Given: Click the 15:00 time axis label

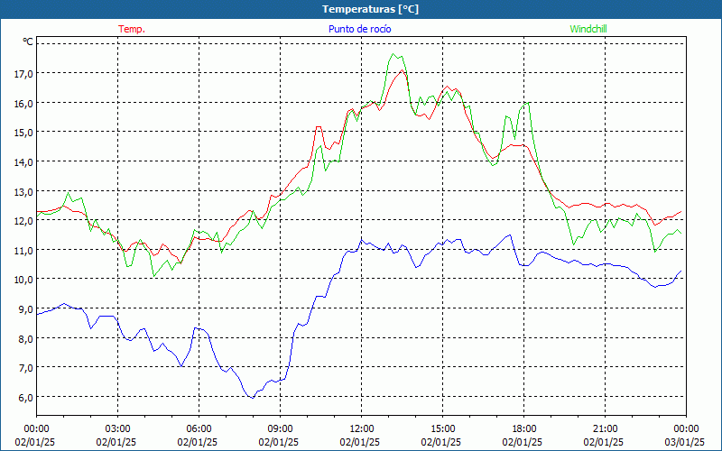Looking at the screenshot, I should pos(442,429).
